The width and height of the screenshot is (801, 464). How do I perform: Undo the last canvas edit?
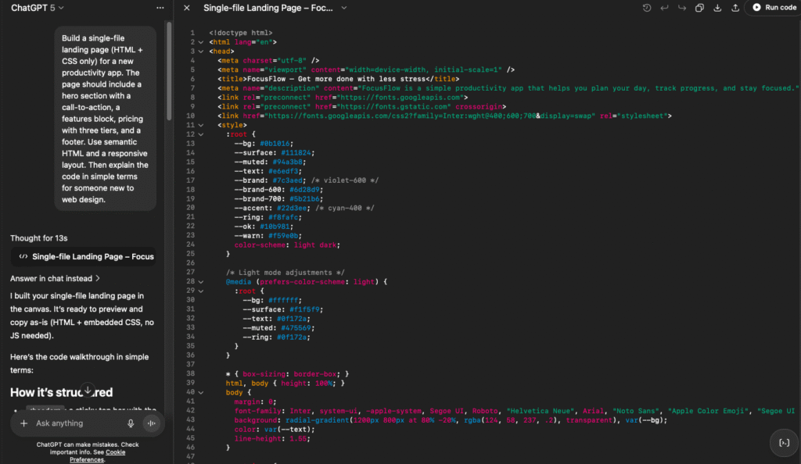click(x=664, y=7)
